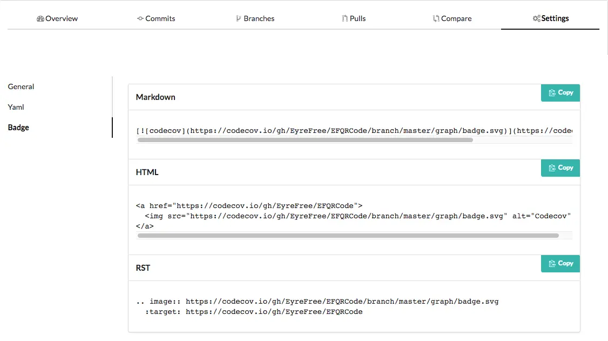
Task: Click the HTML snippet horizontal scrollbar
Action: (x=348, y=236)
